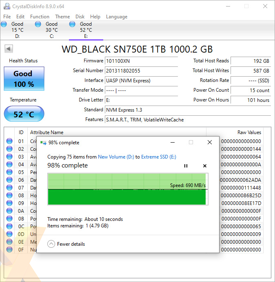Open the Edit menu
Viewport: 275px width, 282px height.
20,17
